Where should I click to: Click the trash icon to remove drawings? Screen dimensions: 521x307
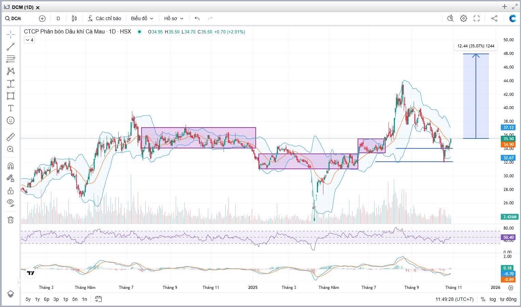[x=11, y=220]
